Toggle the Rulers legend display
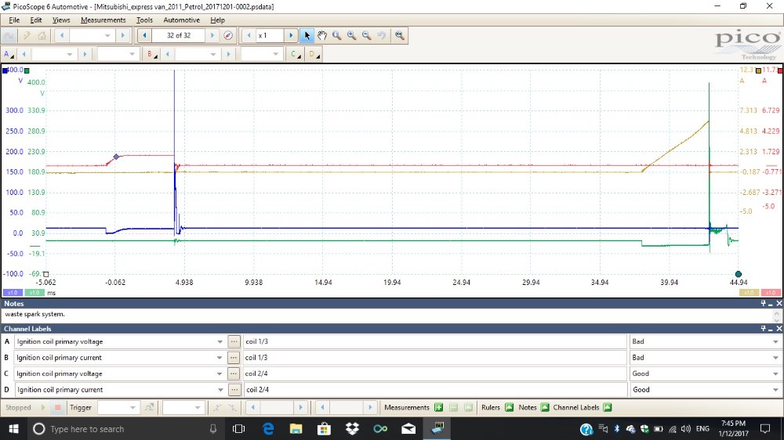Viewport: 784px width, 440px height. pos(509,408)
